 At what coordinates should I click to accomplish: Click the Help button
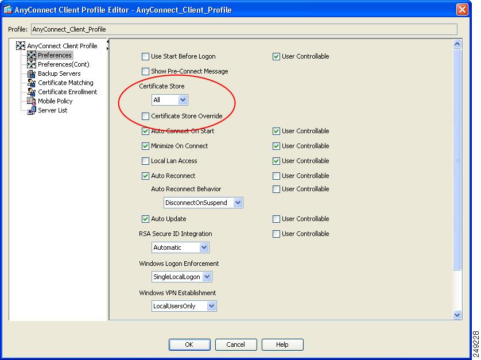pos(282,344)
